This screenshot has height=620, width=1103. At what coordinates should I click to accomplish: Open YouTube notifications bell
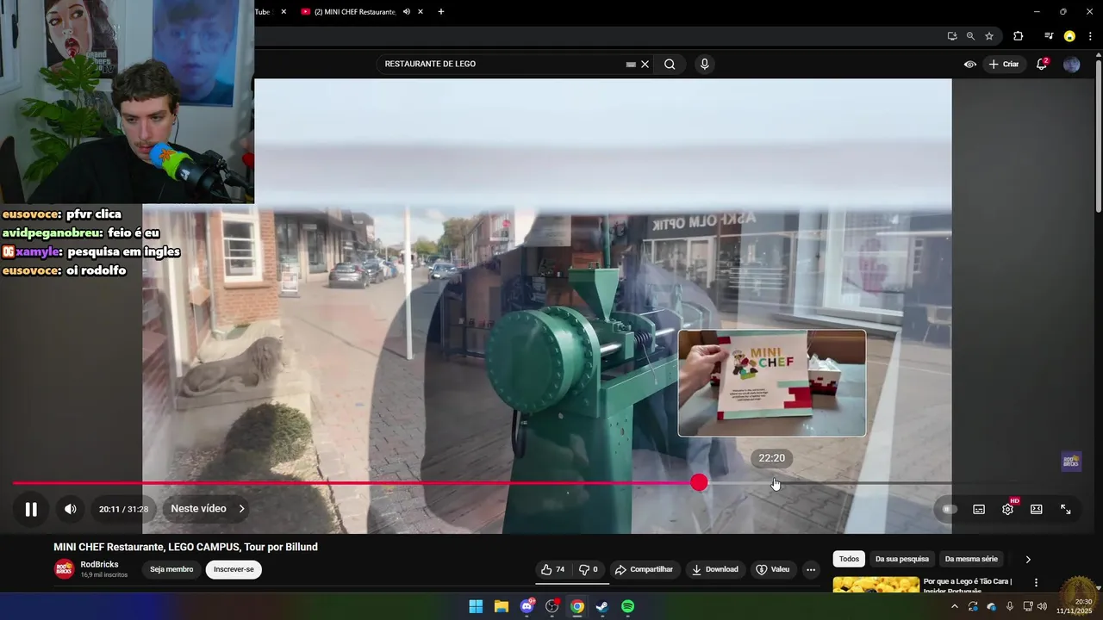click(x=1041, y=64)
